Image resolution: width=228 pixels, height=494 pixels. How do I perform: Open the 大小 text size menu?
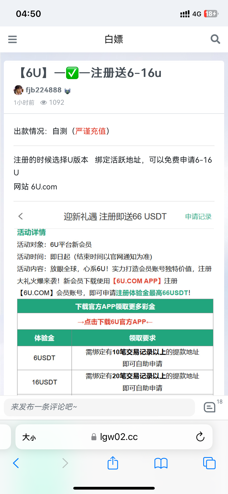tap(29, 437)
